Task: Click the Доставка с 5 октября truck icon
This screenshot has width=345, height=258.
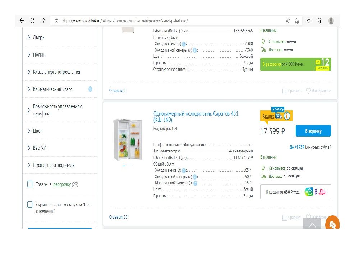Action: point(263,176)
